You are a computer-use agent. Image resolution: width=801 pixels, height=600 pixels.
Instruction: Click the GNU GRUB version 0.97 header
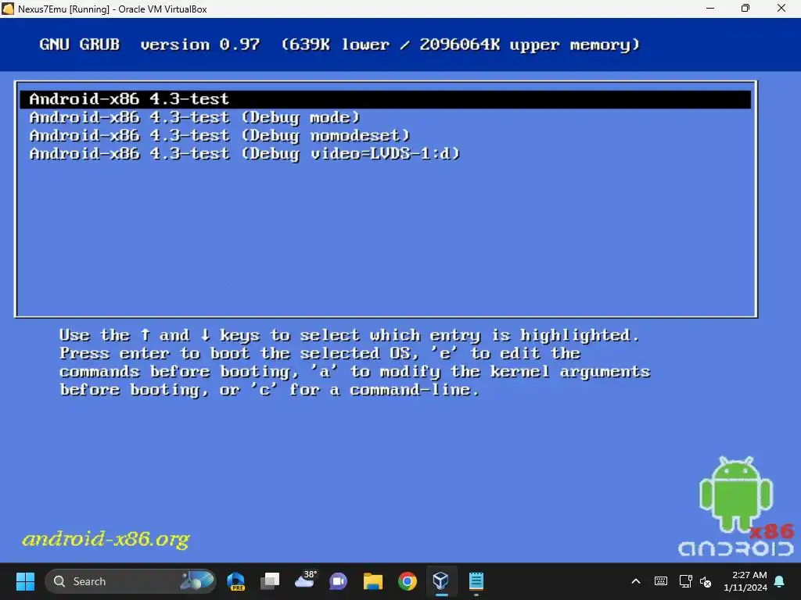[149, 45]
